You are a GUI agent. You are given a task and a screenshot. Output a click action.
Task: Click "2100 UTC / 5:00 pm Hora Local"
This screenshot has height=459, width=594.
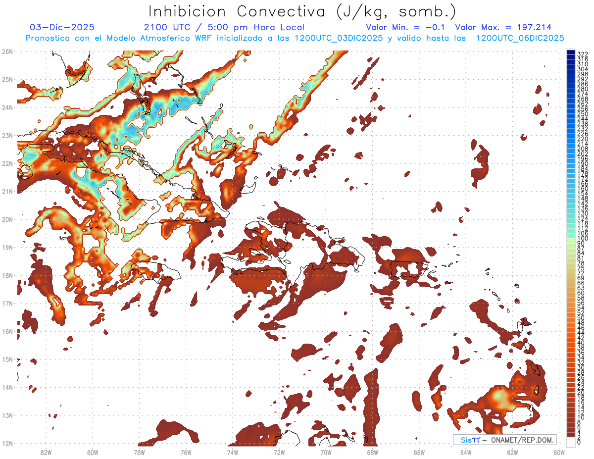tap(224, 28)
